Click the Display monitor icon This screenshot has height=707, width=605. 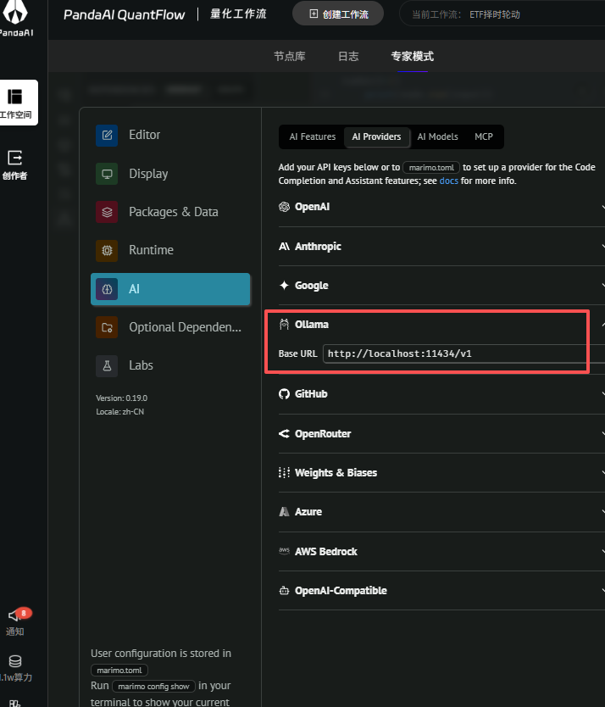tap(107, 174)
